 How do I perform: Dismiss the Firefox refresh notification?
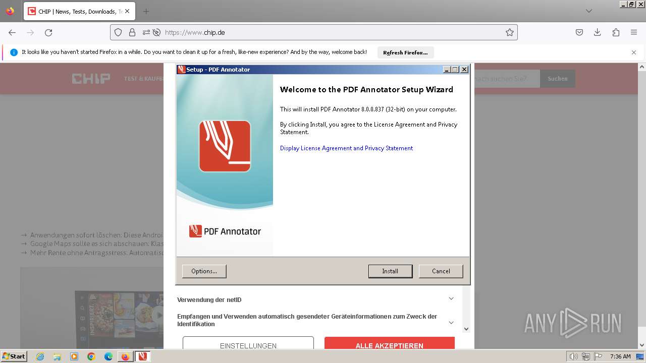coord(634,52)
